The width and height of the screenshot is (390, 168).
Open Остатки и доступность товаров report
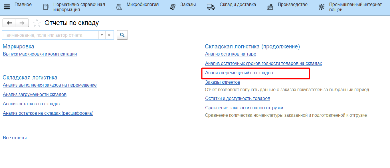pyautogui.click(x=237, y=99)
